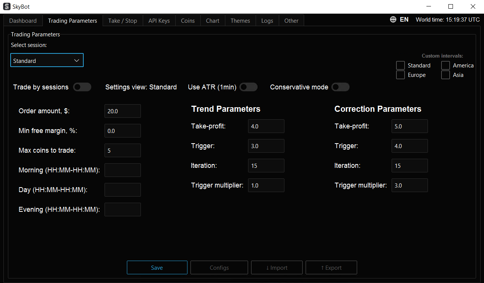This screenshot has width=484, height=283.
Task: Open the Other tab
Action: pos(292,20)
